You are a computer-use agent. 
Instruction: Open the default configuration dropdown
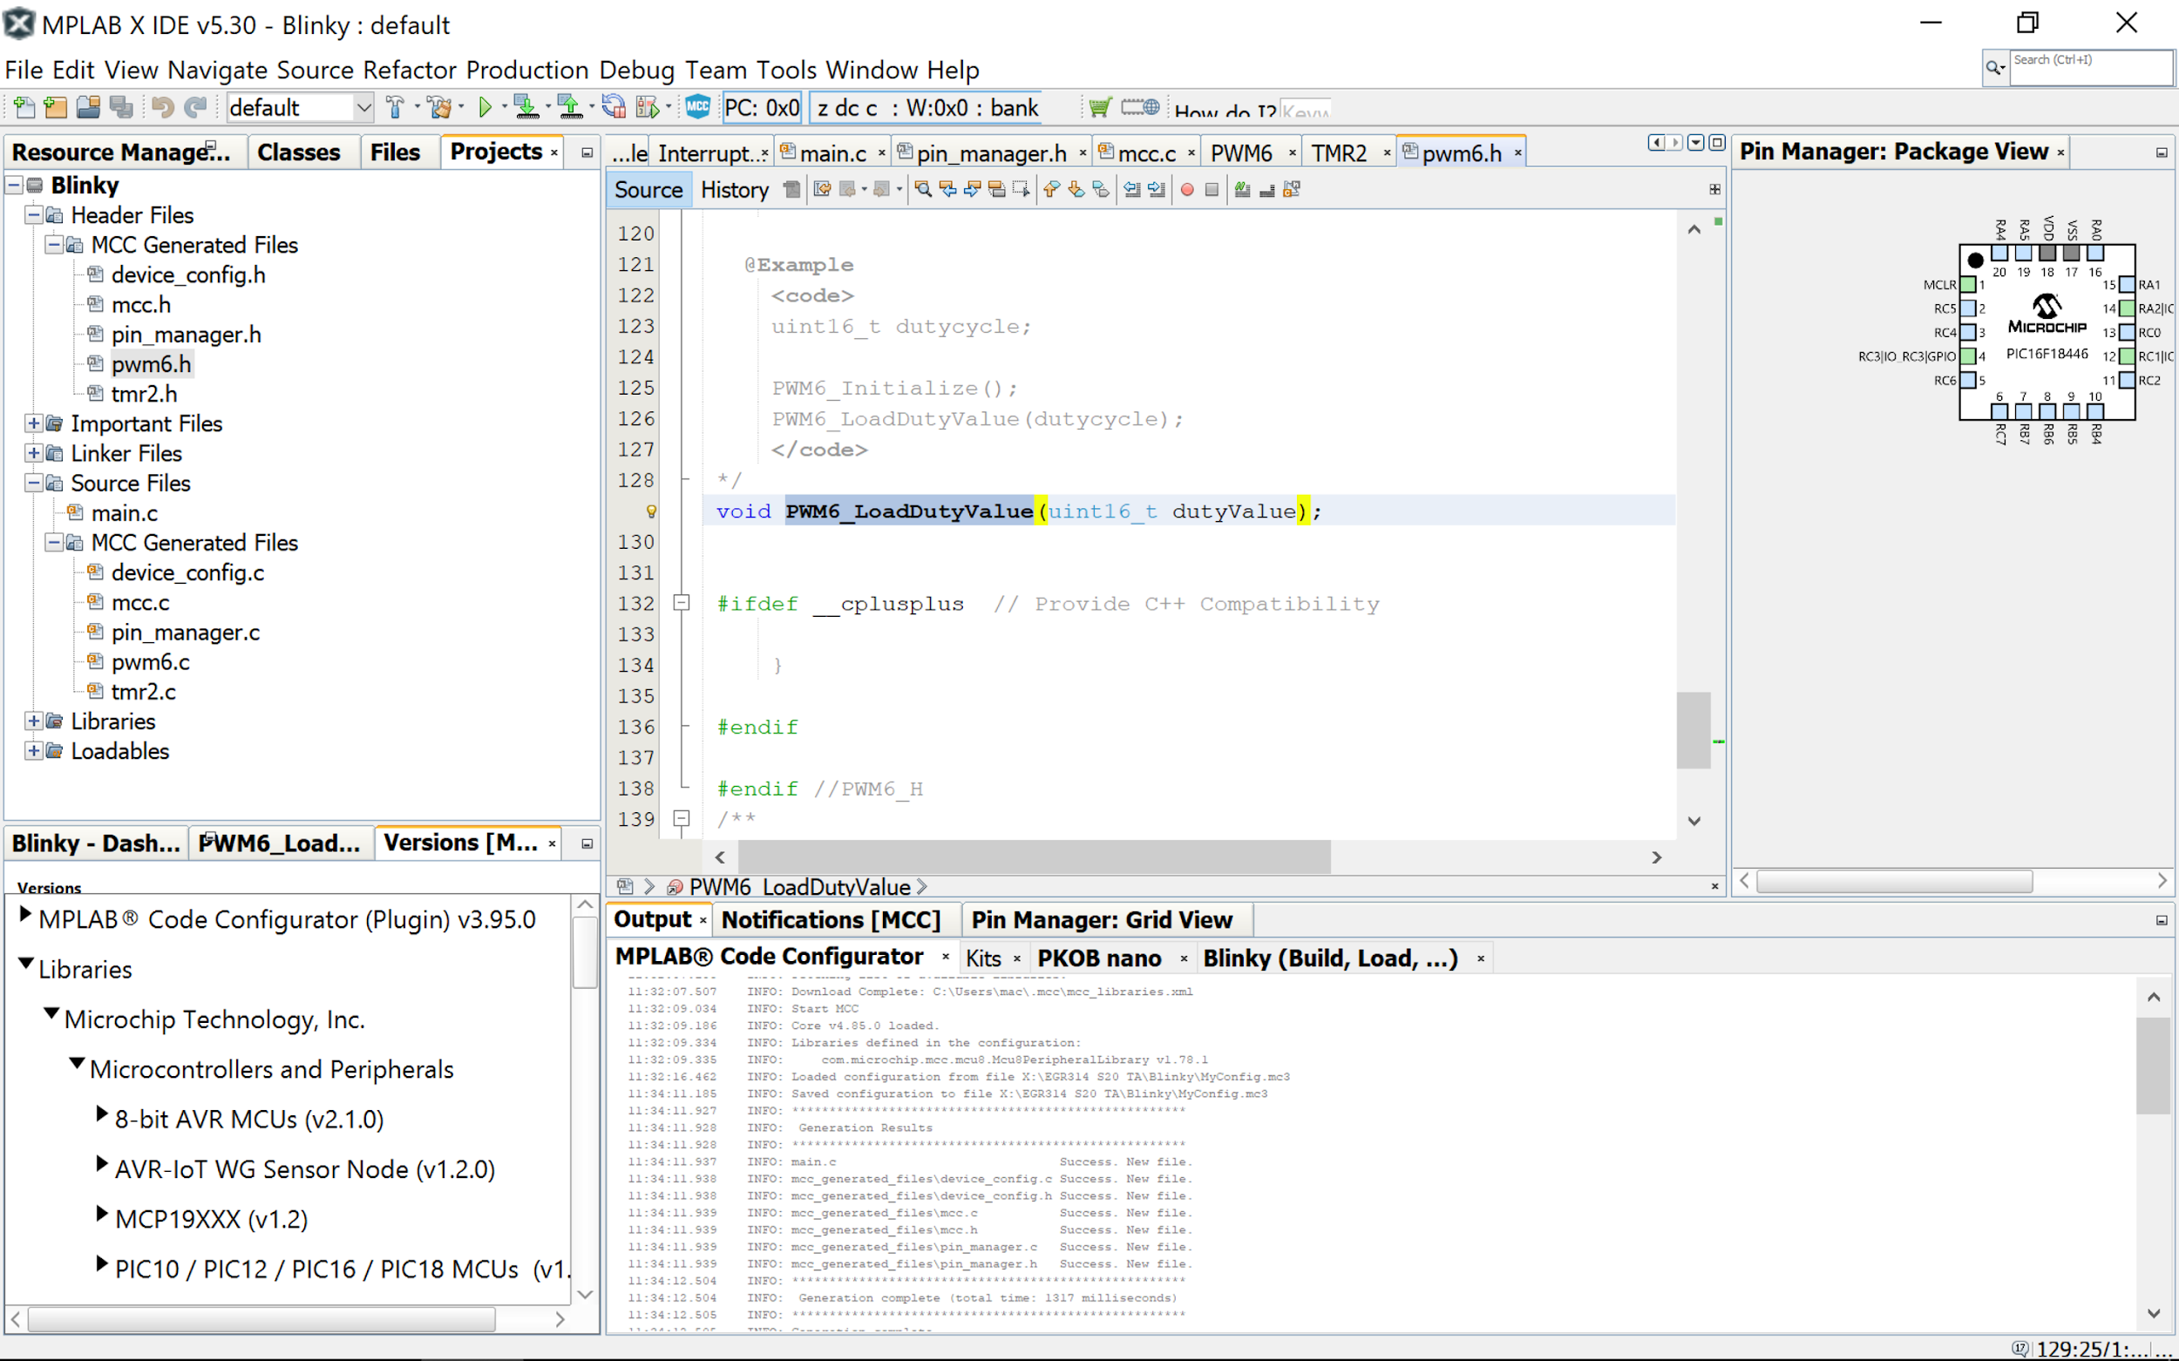(x=363, y=107)
